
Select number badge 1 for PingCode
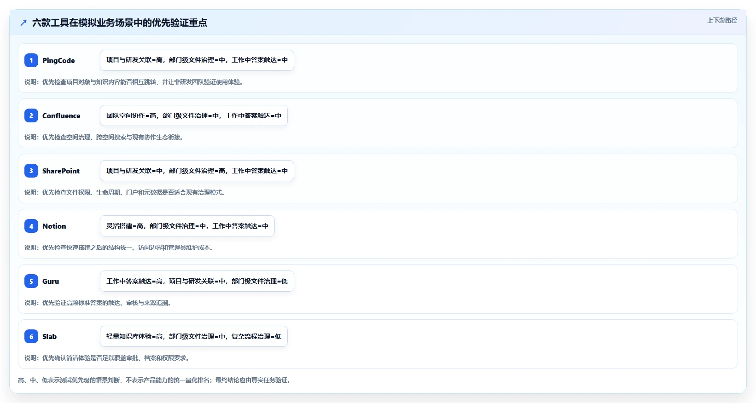pyautogui.click(x=31, y=60)
